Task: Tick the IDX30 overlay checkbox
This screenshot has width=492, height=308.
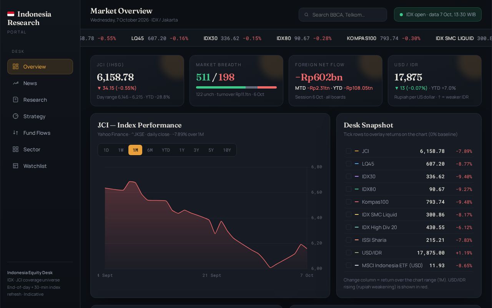Action: [x=349, y=176]
